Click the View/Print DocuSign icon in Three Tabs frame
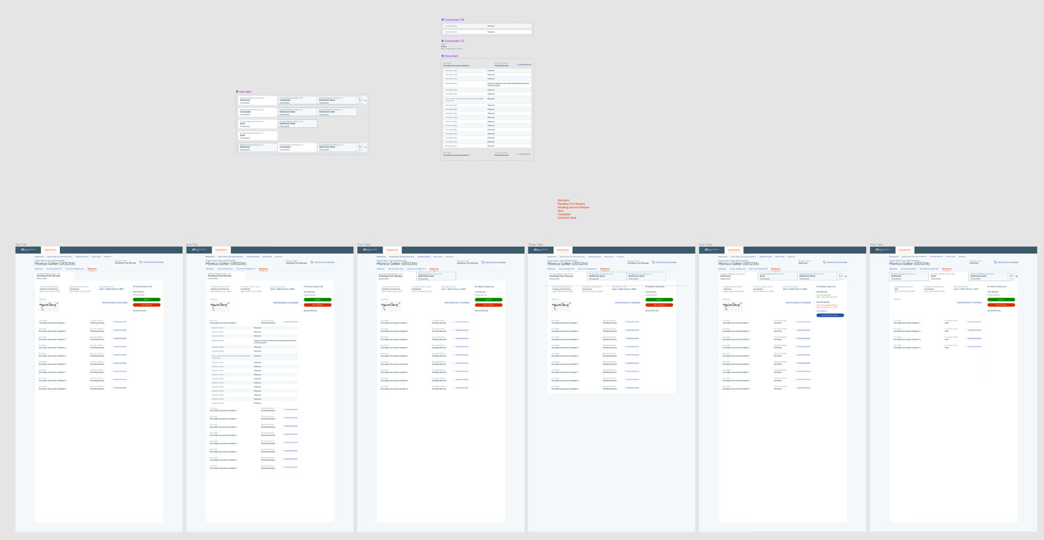 click(654, 262)
